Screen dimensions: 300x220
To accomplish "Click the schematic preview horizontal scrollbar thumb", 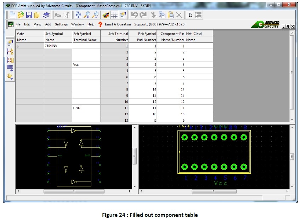I will [74, 191].
